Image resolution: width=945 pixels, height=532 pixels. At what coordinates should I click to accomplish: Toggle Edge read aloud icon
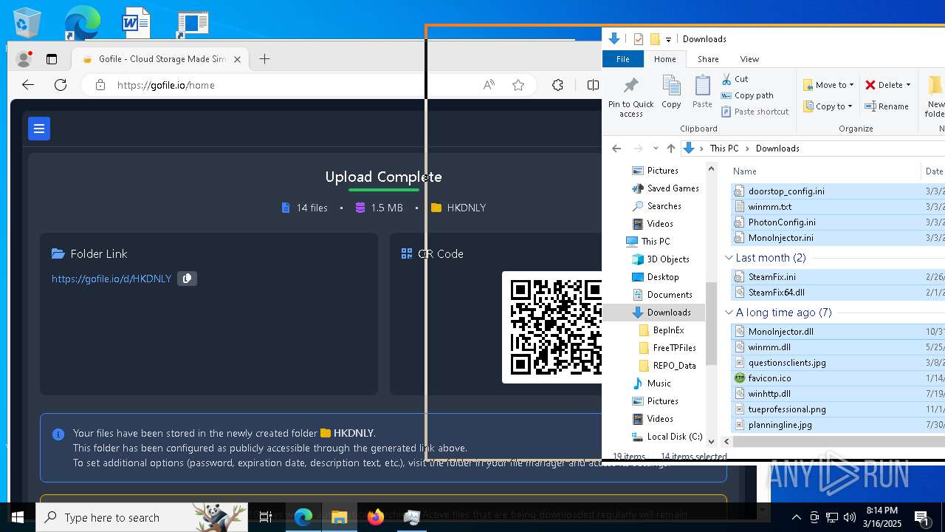coord(489,85)
